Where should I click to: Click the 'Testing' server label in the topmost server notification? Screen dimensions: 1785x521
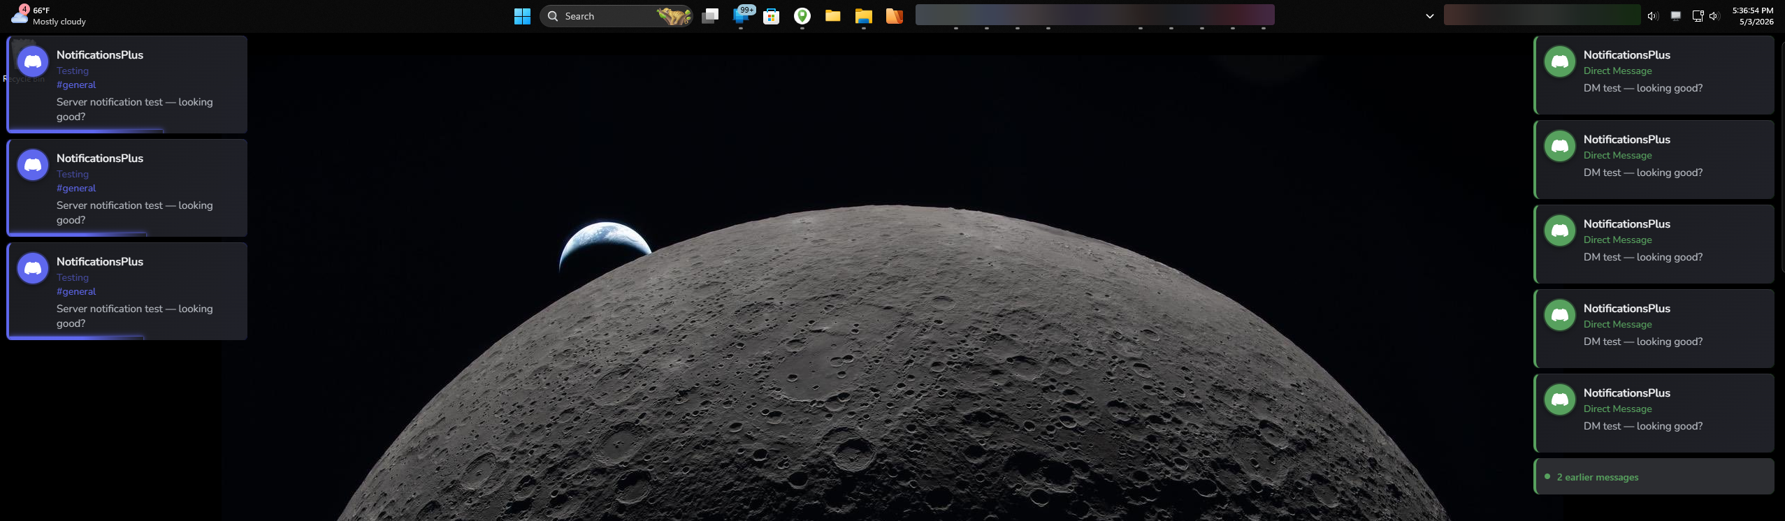click(73, 71)
